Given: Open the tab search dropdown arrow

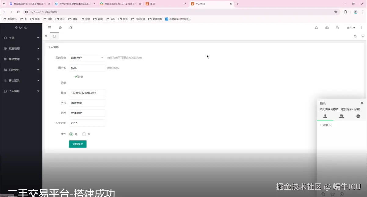Looking at the screenshot, I should coord(4,4).
